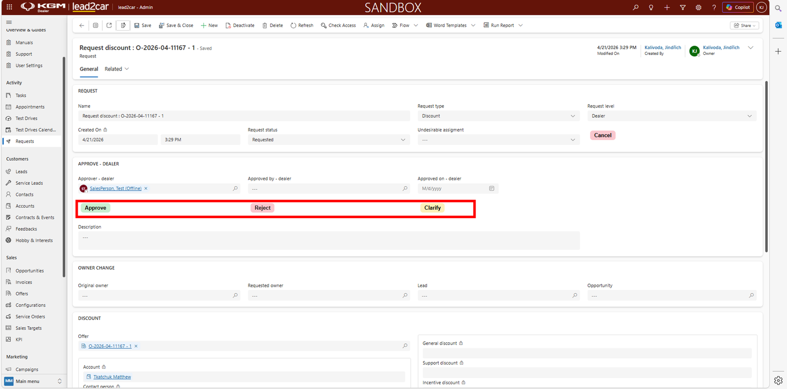This screenshot has height=389, width=787.
Task: Open the Related tab menu
Action: tap(117, 69)
